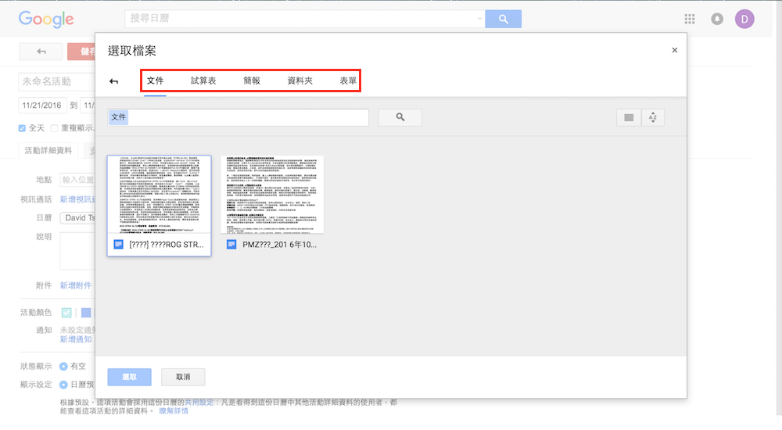The height and width of the screenshot is (430, 782).
Task: Toggle the 全天 checkbox
Action: (22, 128)
